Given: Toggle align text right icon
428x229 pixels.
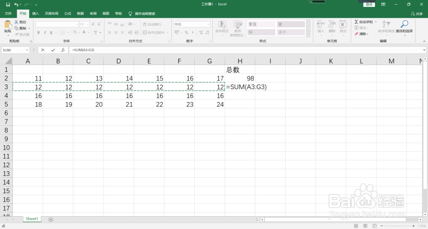Looking at the screenshot, I should 122,32.
